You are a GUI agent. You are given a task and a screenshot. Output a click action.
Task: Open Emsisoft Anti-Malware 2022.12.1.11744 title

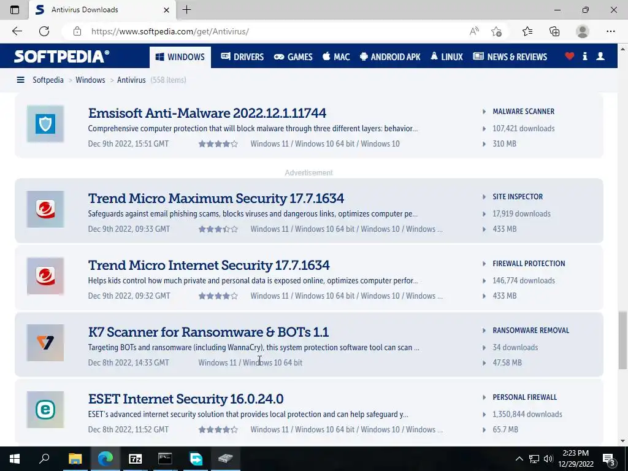point(207,113)
